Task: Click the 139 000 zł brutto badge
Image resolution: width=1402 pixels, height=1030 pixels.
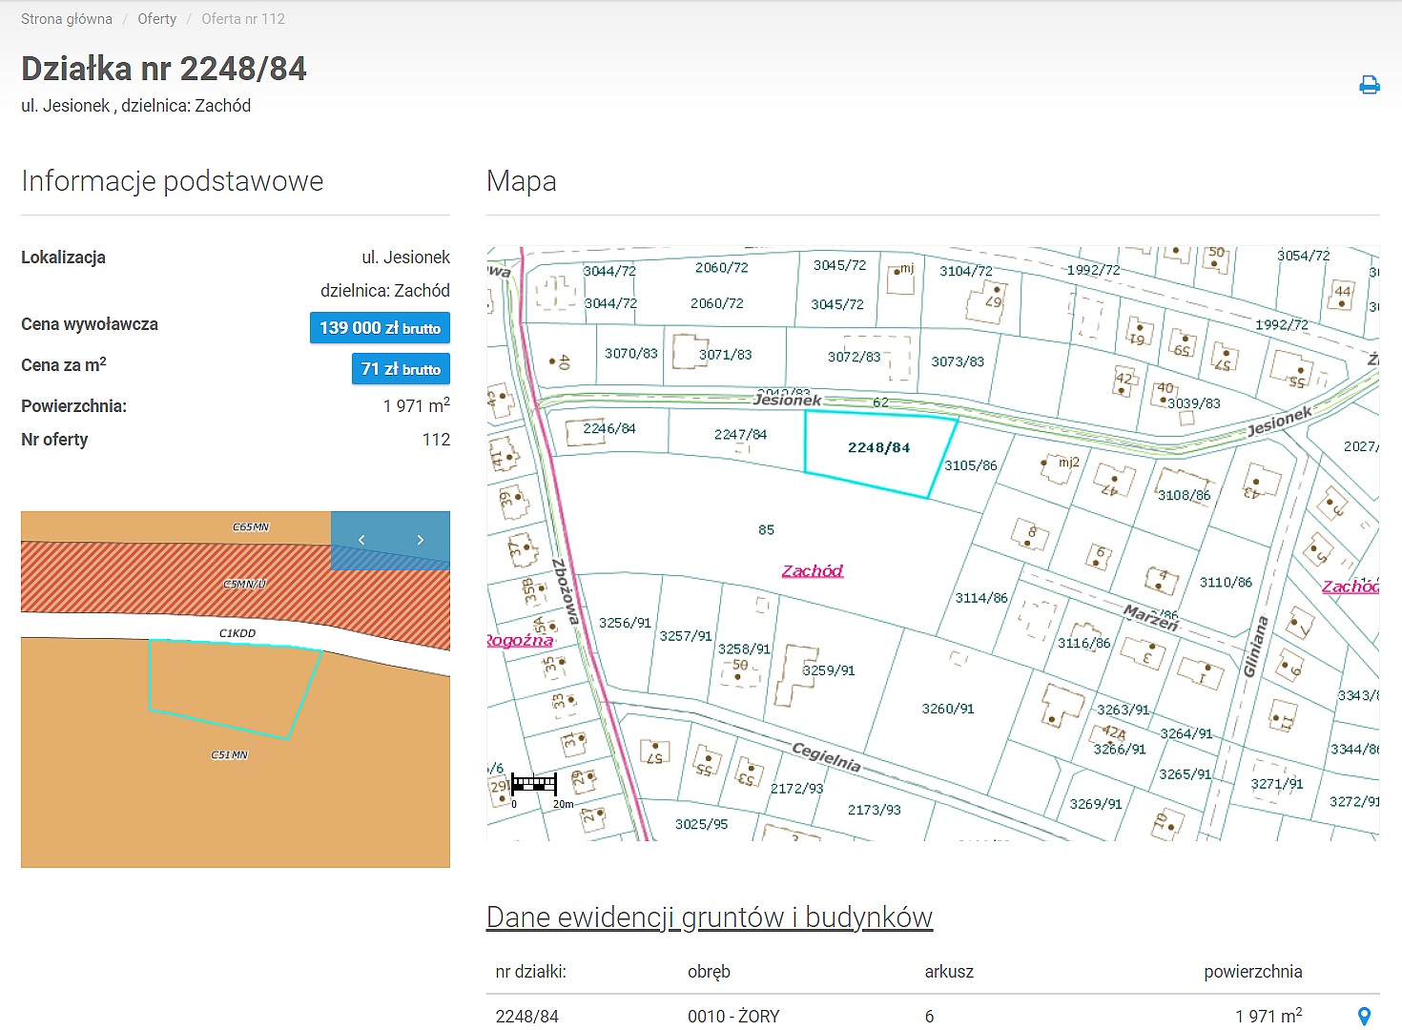Action: (380, 328)
